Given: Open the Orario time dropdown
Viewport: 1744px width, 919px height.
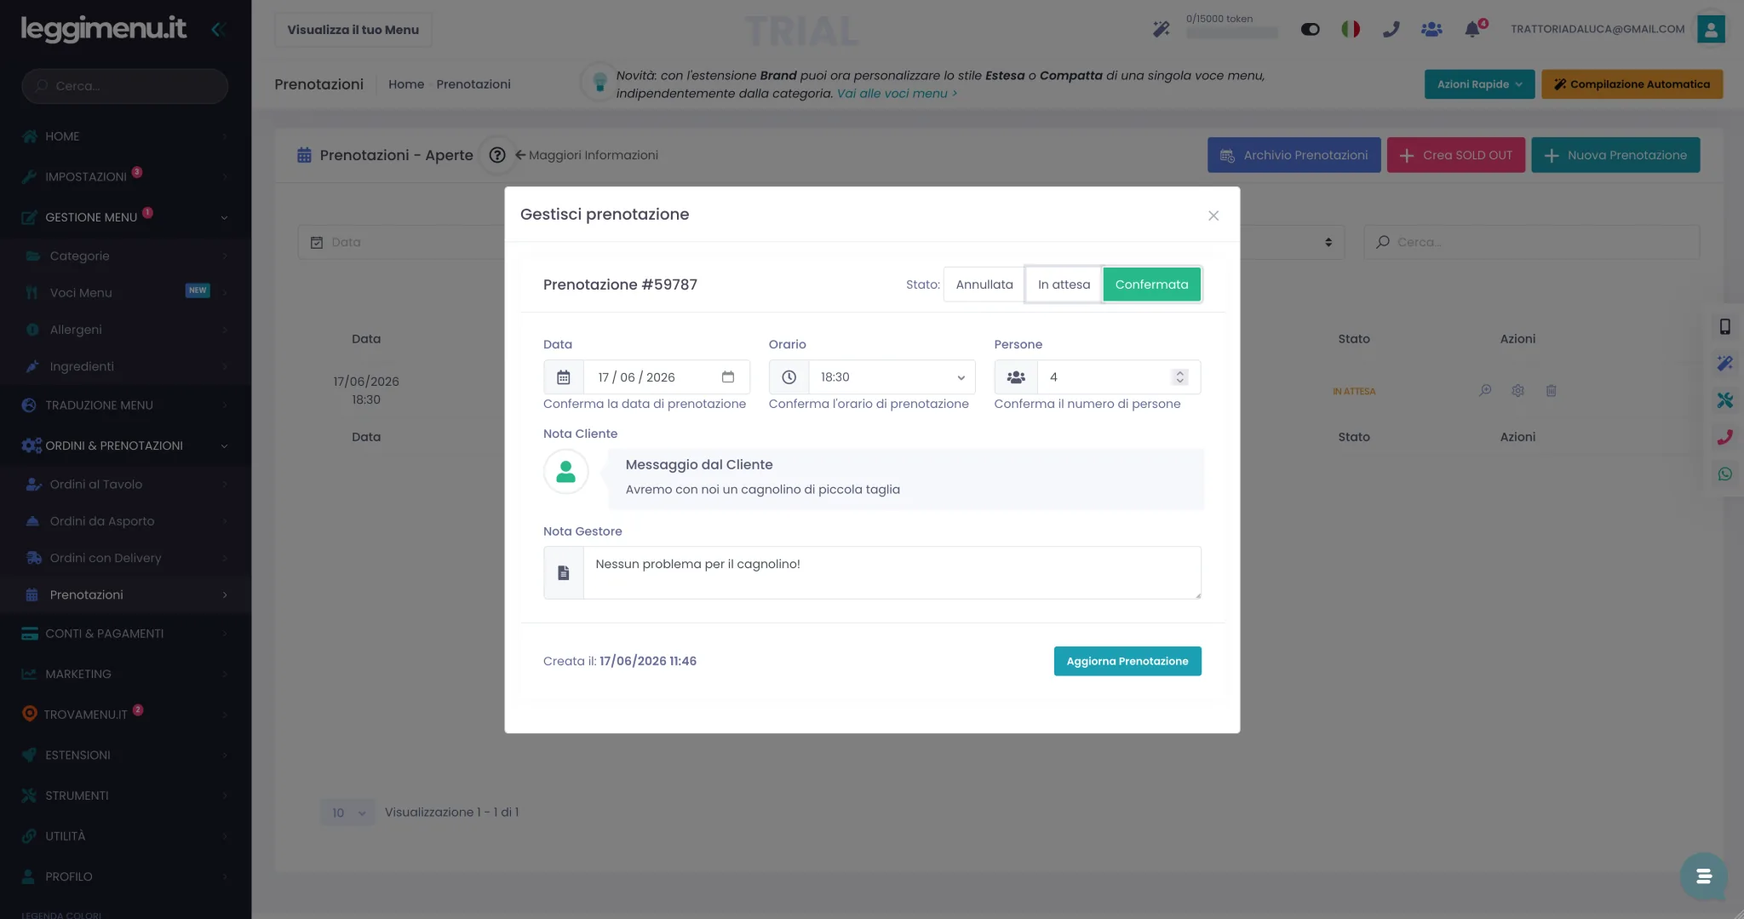Looking at the screenshot, I should 891,376.
